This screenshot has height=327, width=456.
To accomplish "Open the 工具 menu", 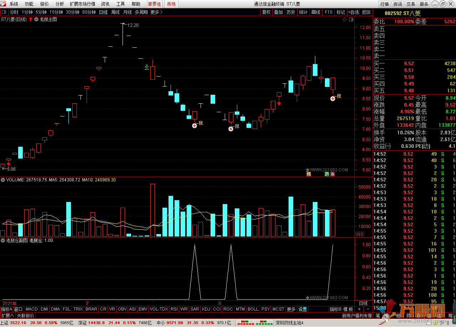I will pyautogui.click(x=120, y=4).
